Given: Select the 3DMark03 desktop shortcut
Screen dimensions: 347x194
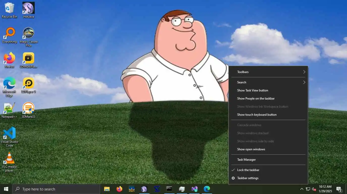Looking at the screenshot, I should pyautogui.click(x=28, y=110).
